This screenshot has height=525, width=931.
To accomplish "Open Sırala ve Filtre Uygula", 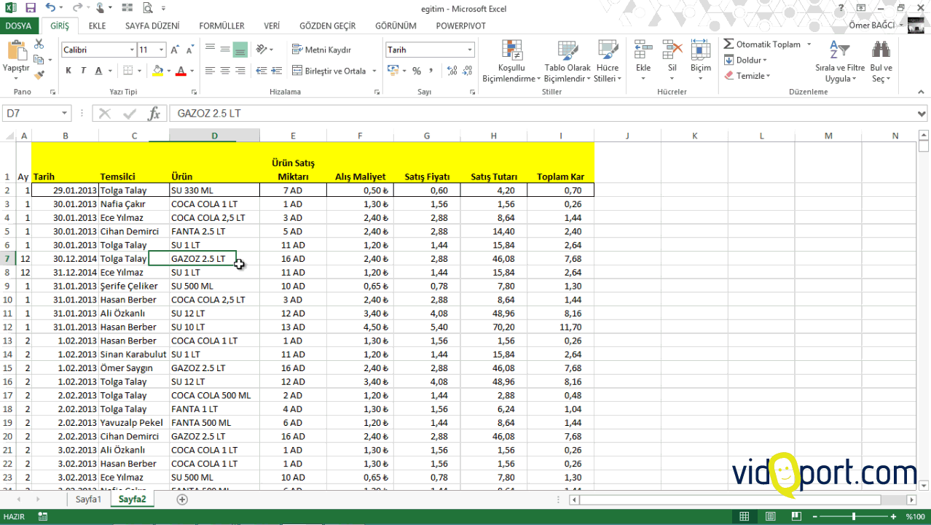I will pos(839,61).
